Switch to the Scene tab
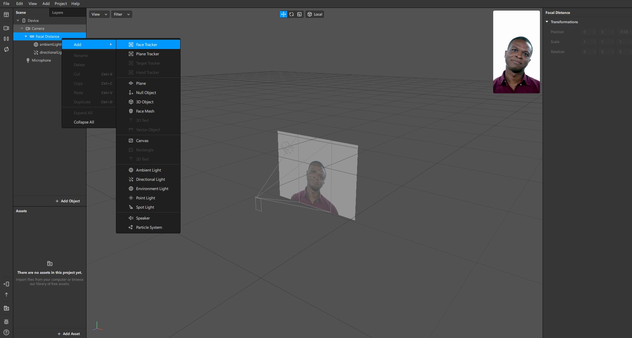The image size is (632, 338). [21, 13]
